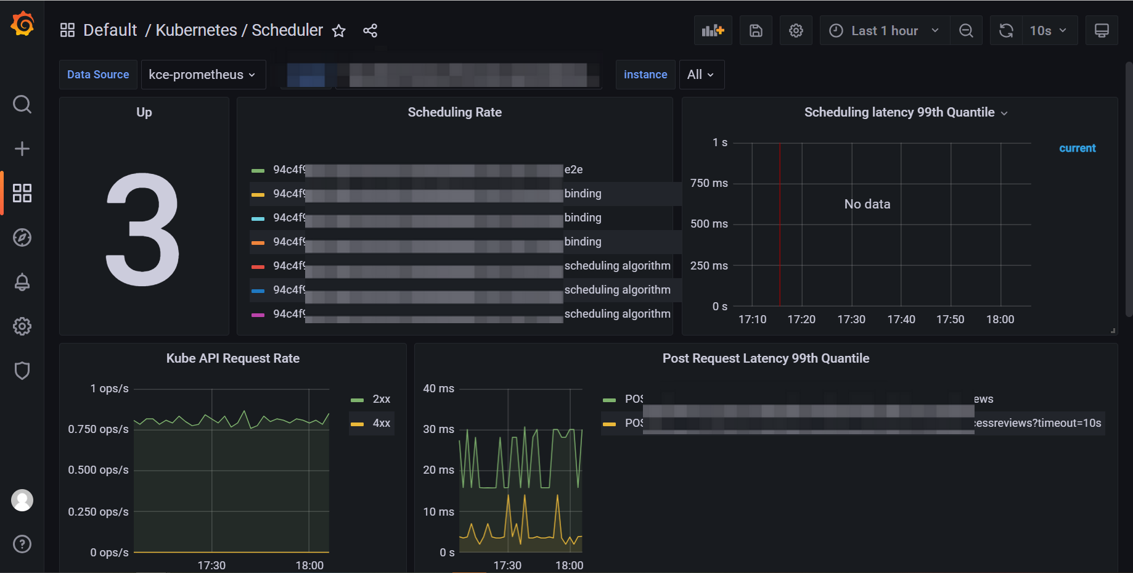
Task: Open the 10s refresh interval dropdown
Action: pos(1047,31)
